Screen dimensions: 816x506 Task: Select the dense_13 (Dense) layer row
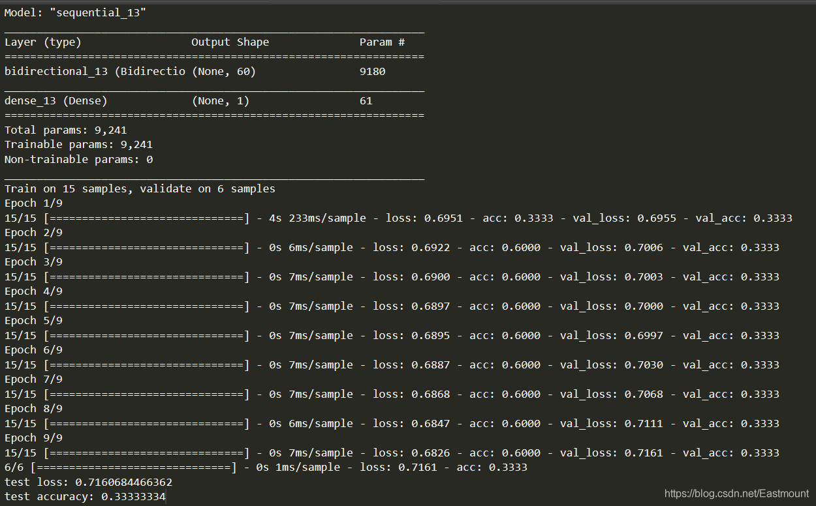pos(56,101)
